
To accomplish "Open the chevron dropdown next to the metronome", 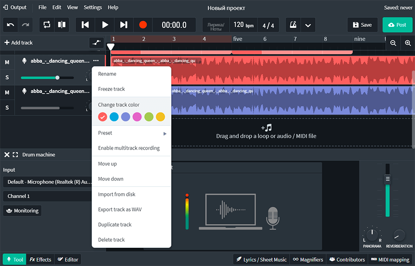I will click(308, 25).
